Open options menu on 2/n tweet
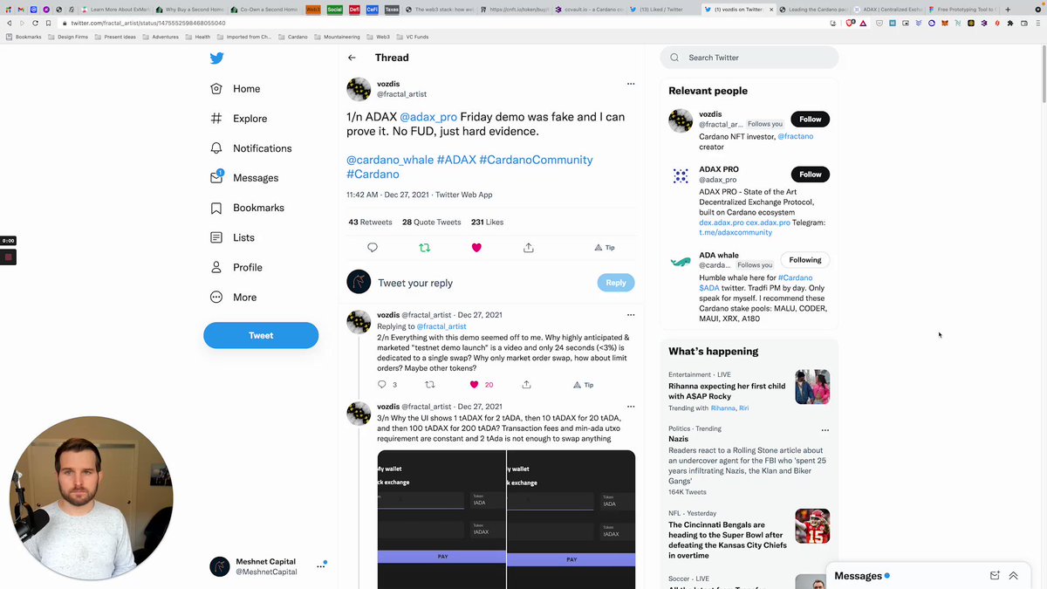Screen dimensions: 1047x589 point(631,315)
